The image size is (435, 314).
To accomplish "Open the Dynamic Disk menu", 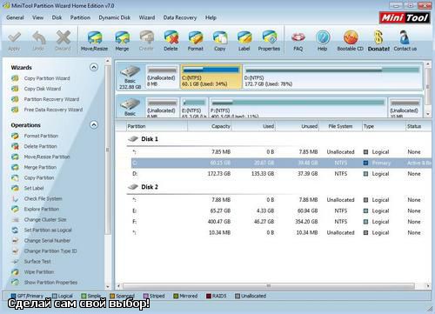I will tap(114, 17).
